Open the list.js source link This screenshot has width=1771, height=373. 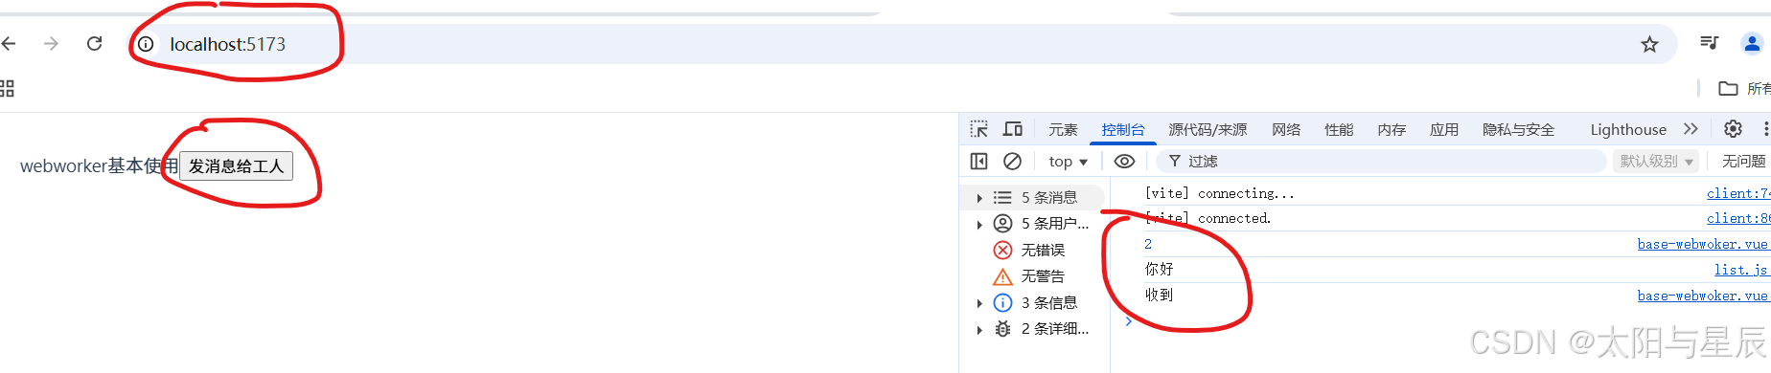click(x=1742, y=271)
